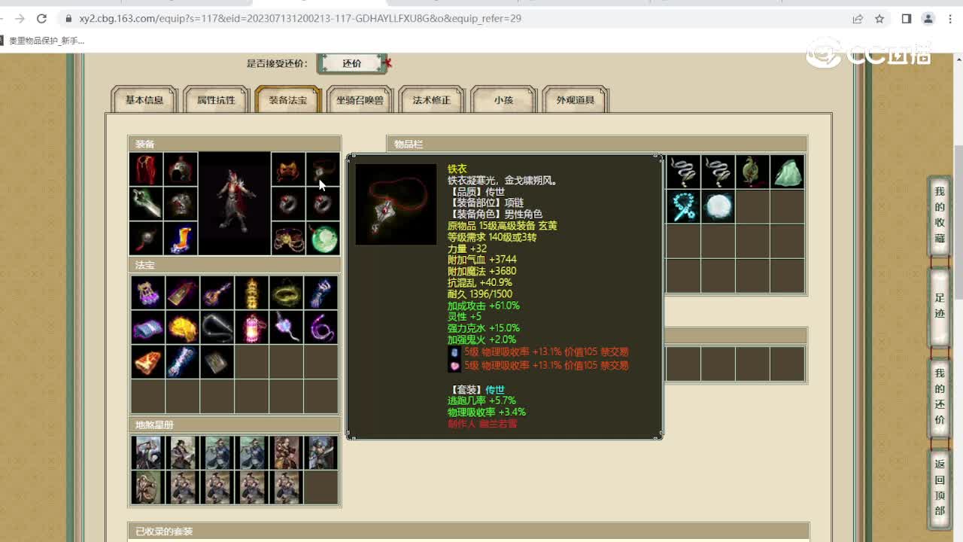Image resolution: width=963 pixels, height=542 pixels.
Task: Share this page from address bar
Action: point(858,18)
